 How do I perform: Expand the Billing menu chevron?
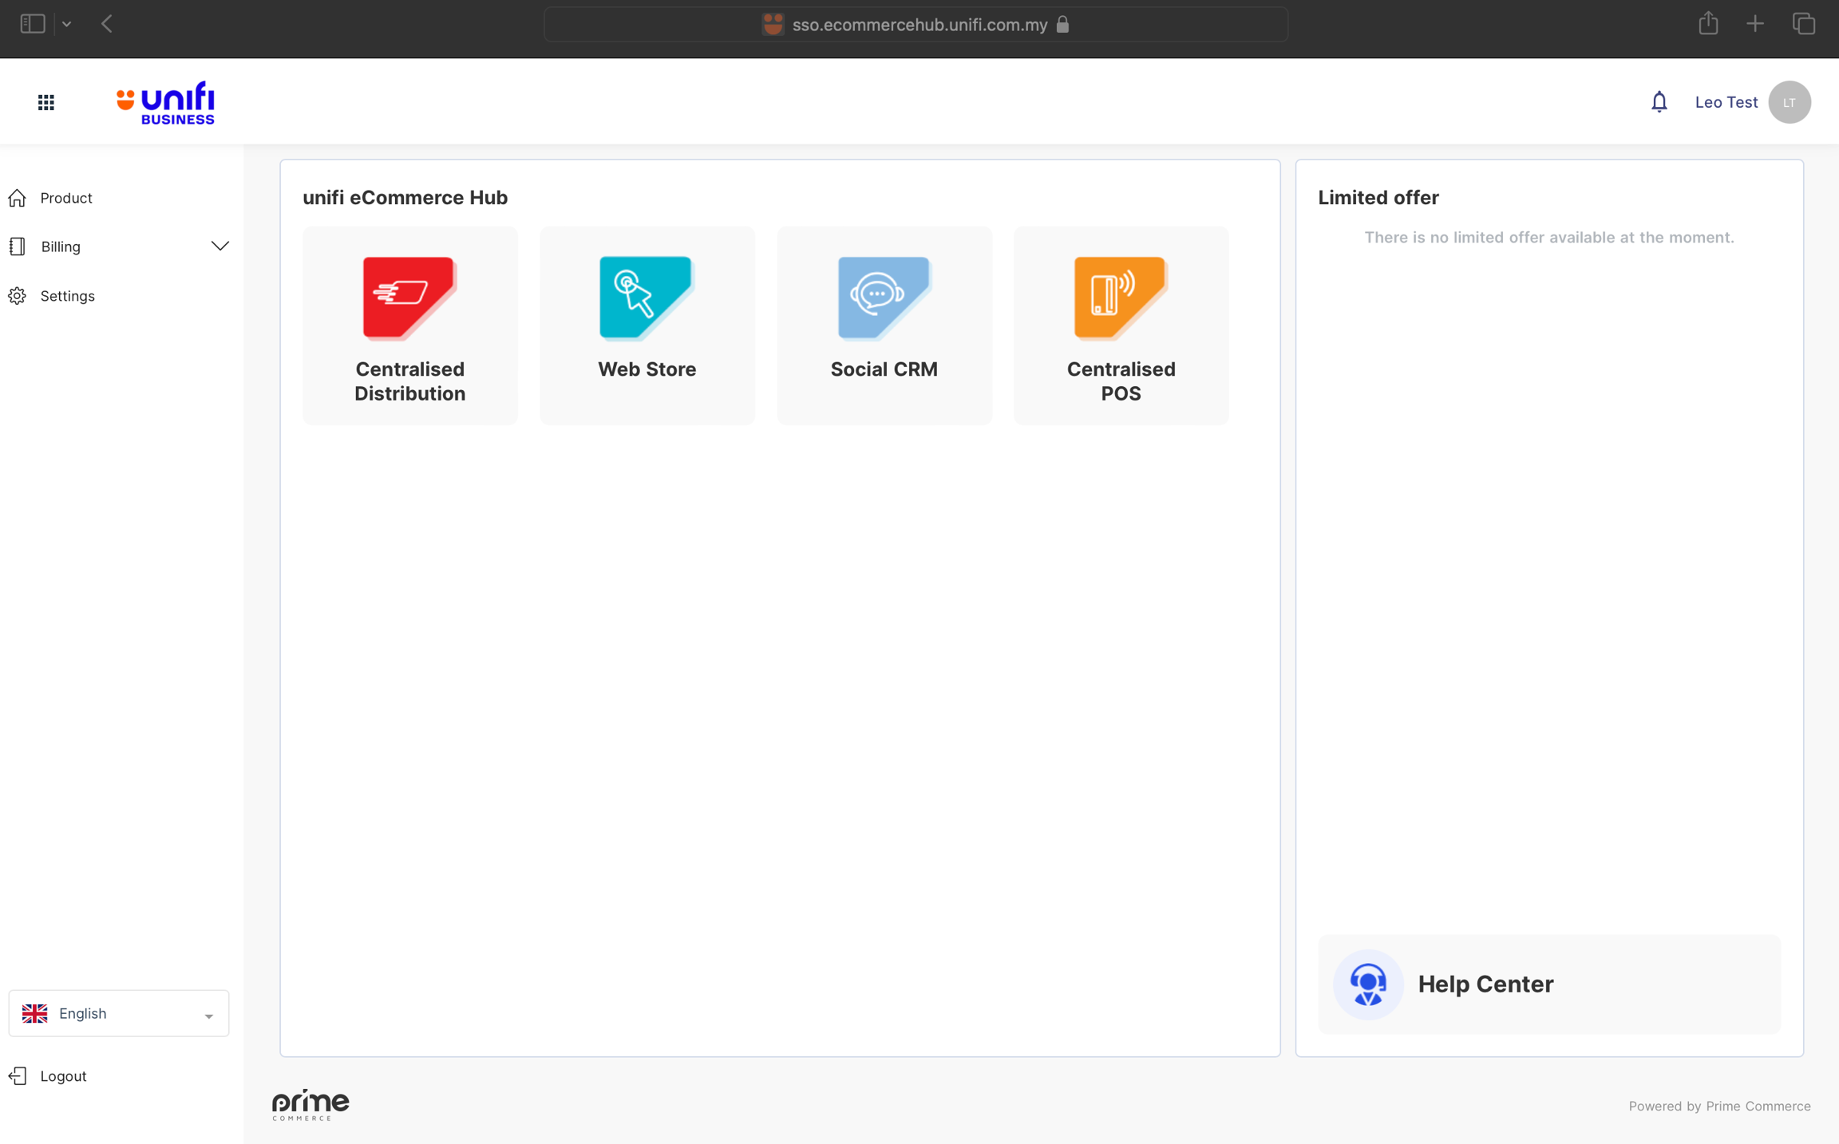tap(219, 247)
